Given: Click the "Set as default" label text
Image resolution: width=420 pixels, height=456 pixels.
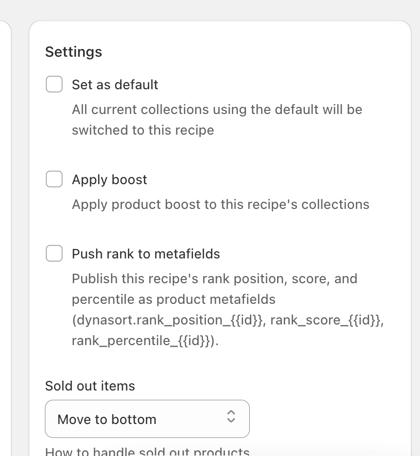Looking at the screenshot, I should pyautogui.click(x=115, y=85).
